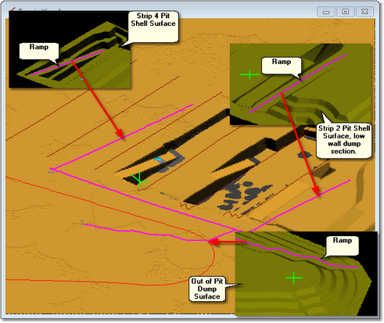The width and height of the screenshot is (384, 323).
Task: Click the red arrowhead below the Strip 4 inset
Action: click(120, 133)
